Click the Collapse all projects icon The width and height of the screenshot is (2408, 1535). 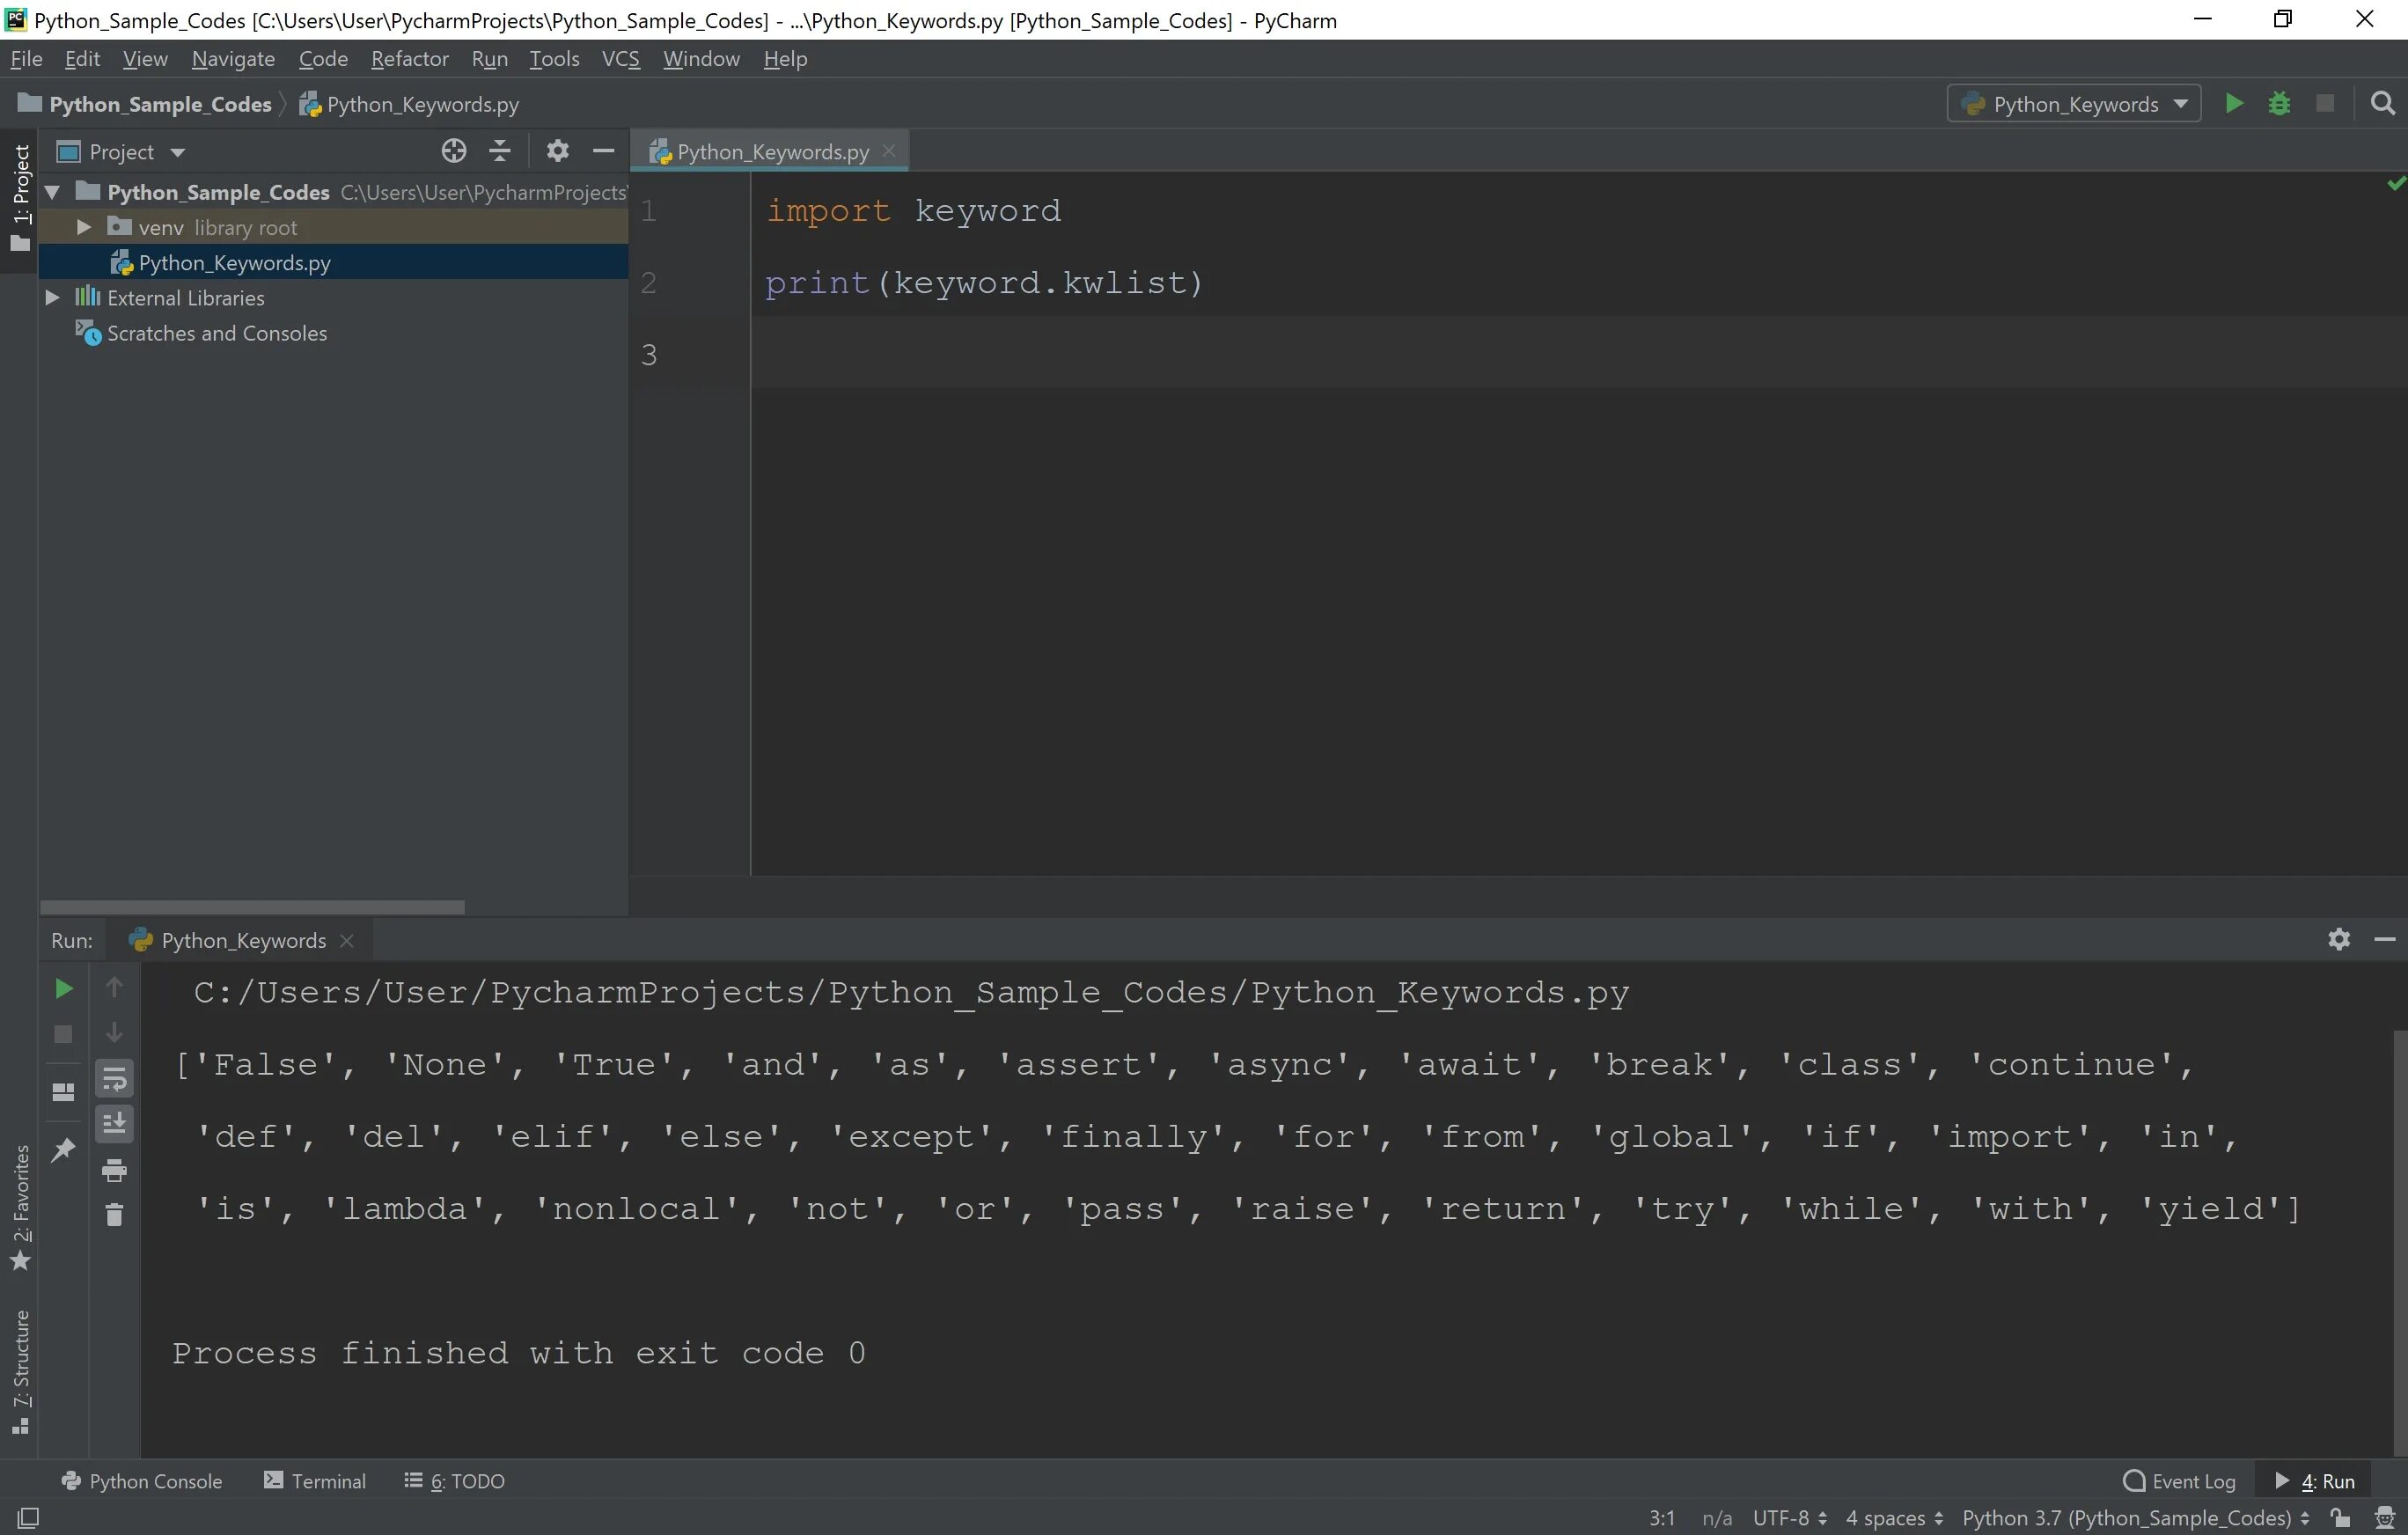pyautogui.click(x=500, y=151)
